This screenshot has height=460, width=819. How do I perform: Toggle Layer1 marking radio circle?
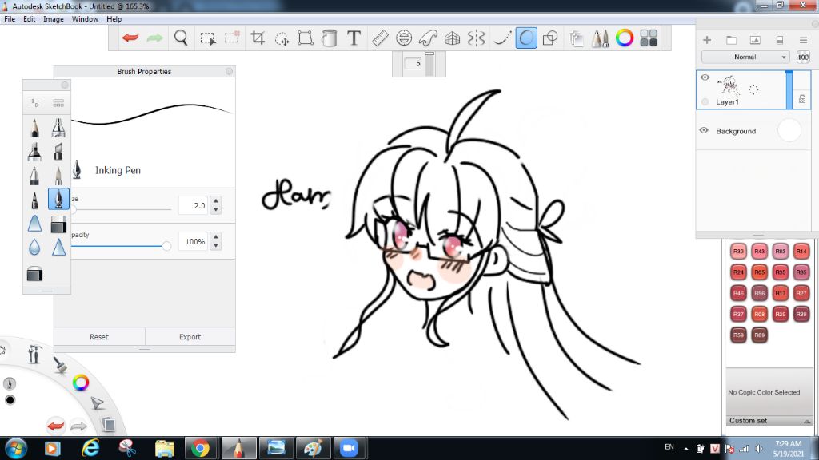pos(705,101)
